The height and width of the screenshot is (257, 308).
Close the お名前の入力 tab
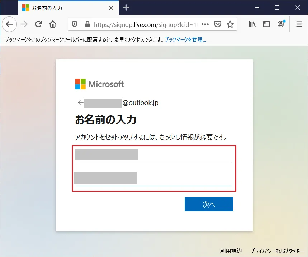click(x=111, y=8)
